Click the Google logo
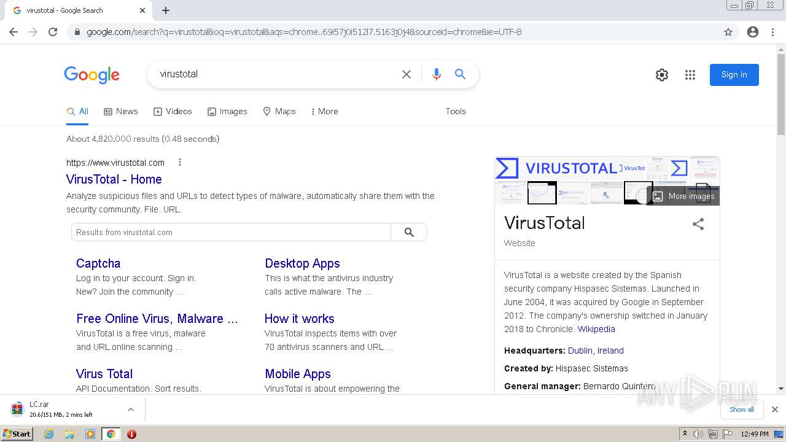Viewport: 786px width, 442px height. coord(92,75)
